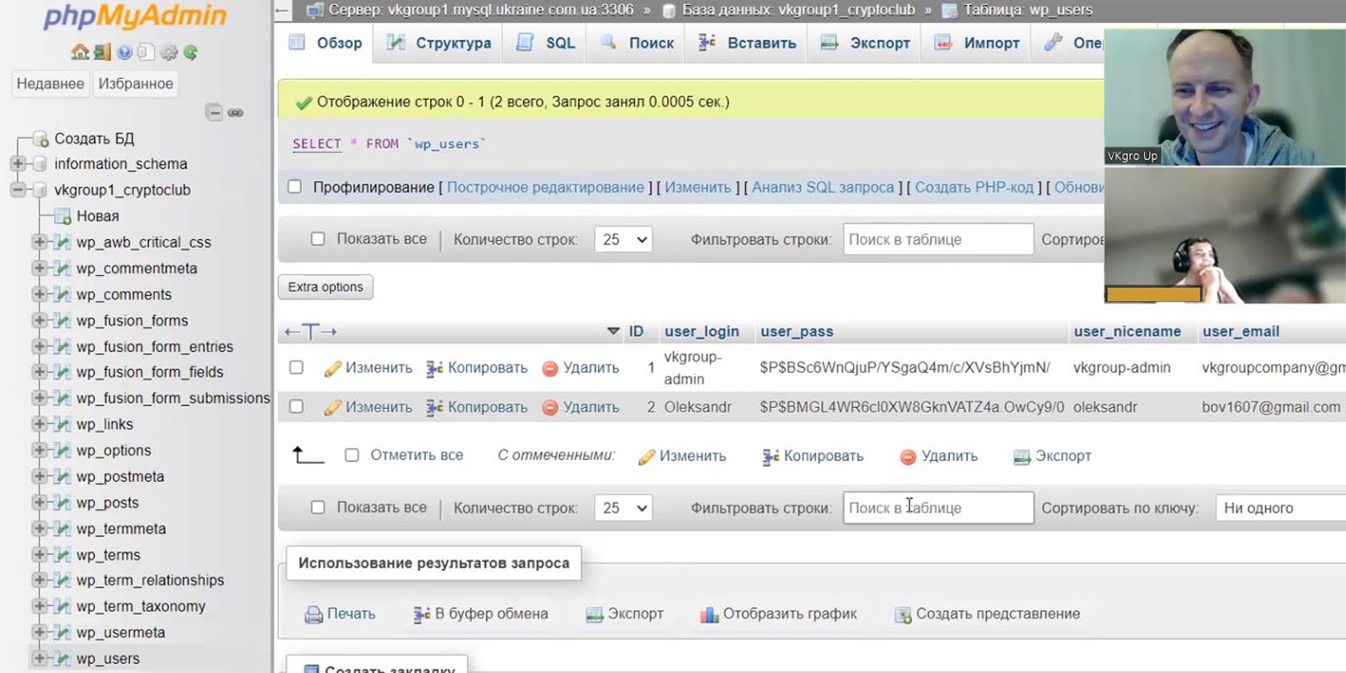Click pencil edit icon for Oleksandr row
1346x673 pixels.
pos(333,407)
